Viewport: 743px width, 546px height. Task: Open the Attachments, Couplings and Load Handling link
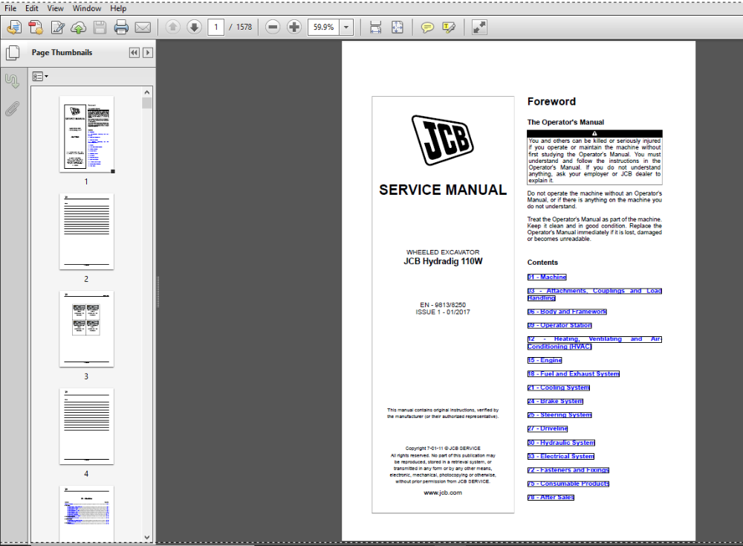(594, 294)
